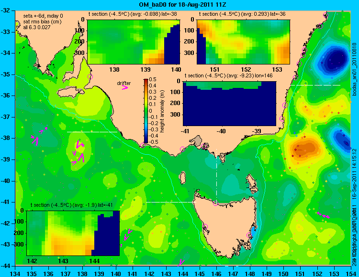Open the lat=-41 temperature section inset plot
Screen dimensions: 359x277
pos(73,233)
